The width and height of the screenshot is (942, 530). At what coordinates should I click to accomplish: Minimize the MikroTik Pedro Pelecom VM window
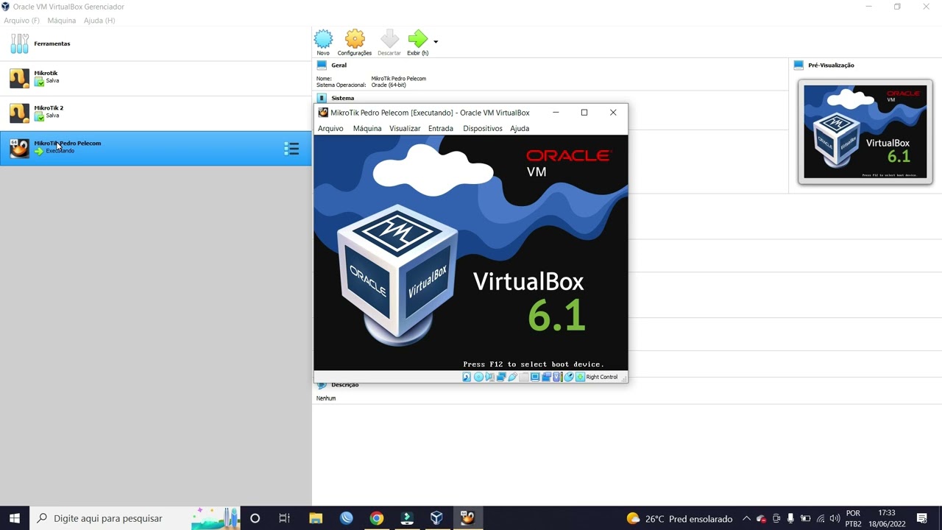tap(556, 113)
